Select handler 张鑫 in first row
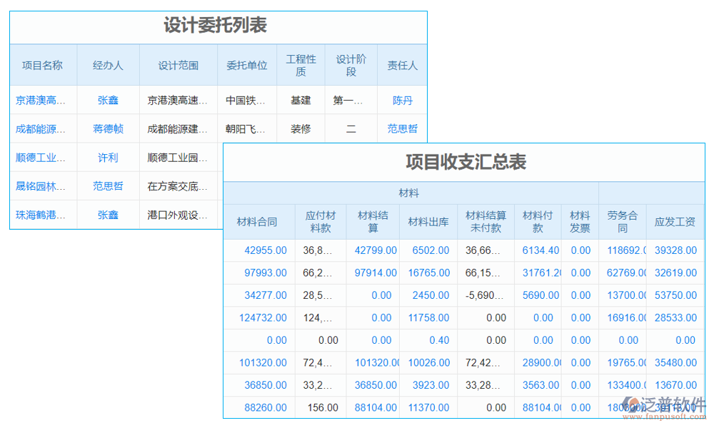The width and height of the screenshot is (714, 428). point(107,100)
